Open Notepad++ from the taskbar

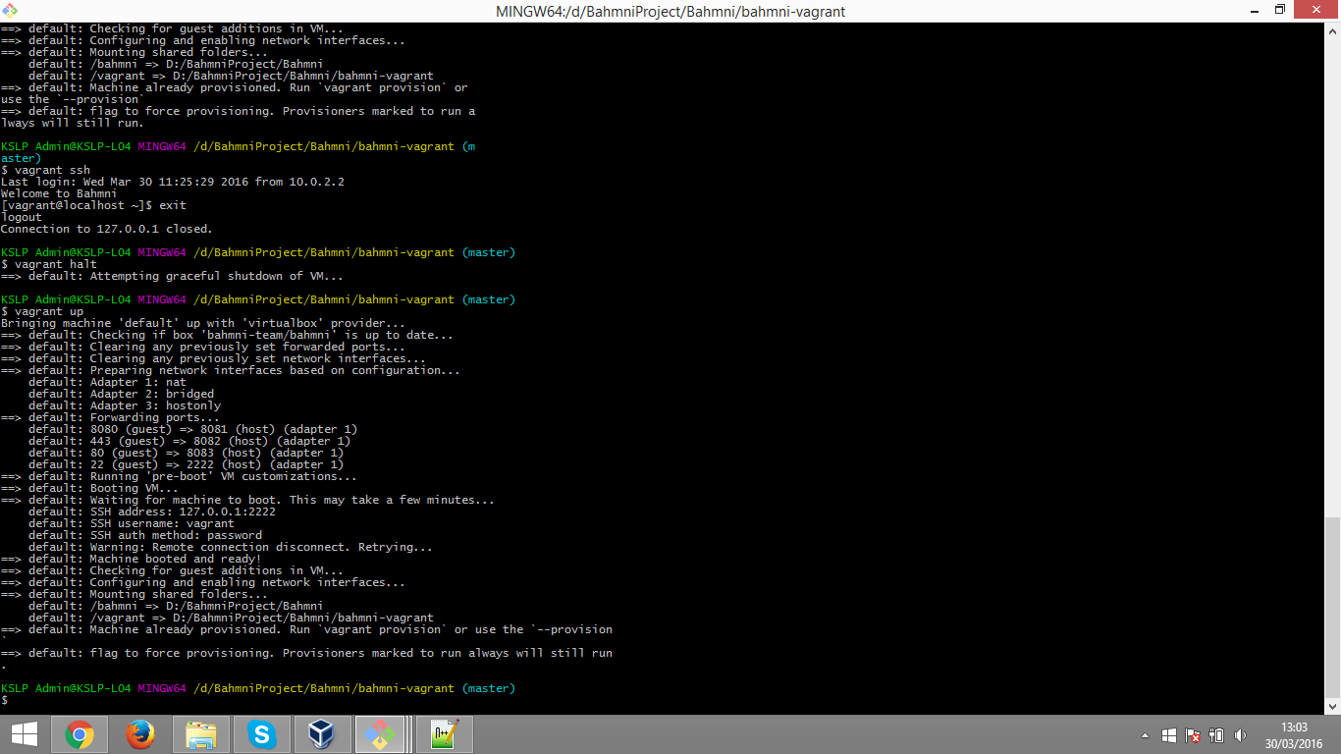tap(444, 734)
